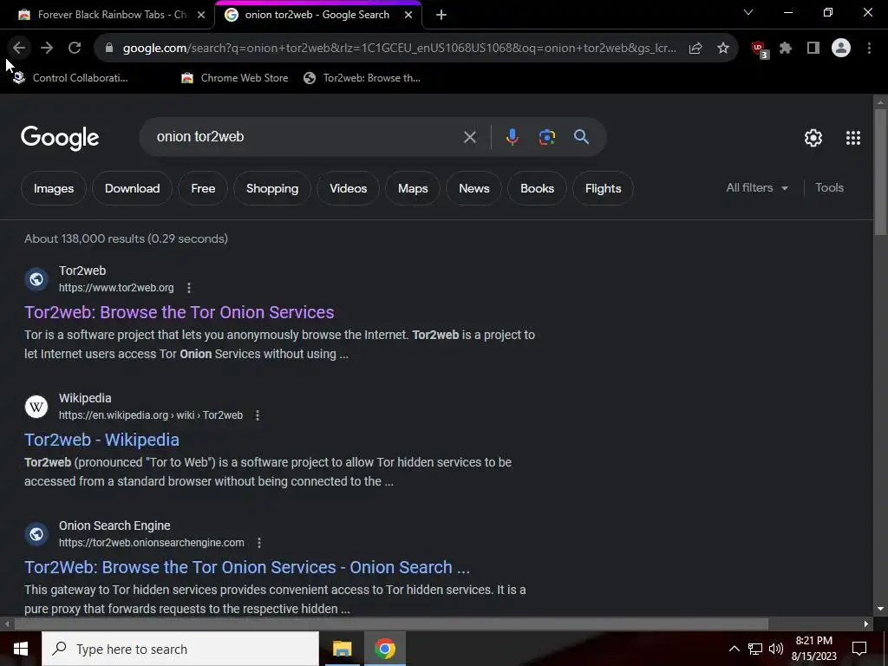This screenshot has width=888, height=666.
Task: Open notification center icon
Action: click(x=859, y=649)
